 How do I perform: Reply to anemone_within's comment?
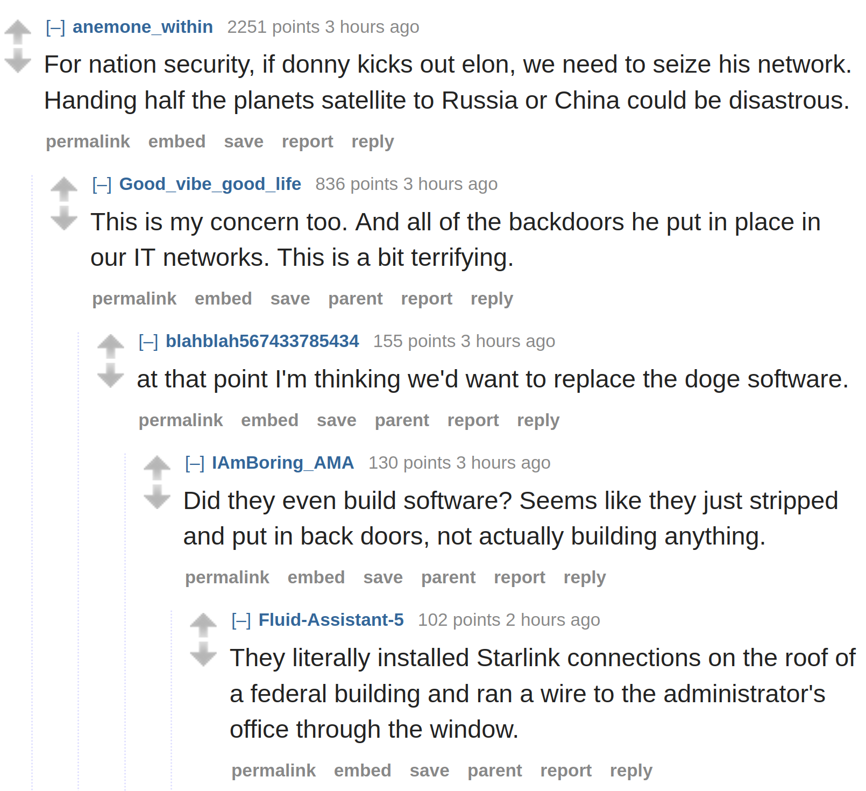click(x=373, y=142)
